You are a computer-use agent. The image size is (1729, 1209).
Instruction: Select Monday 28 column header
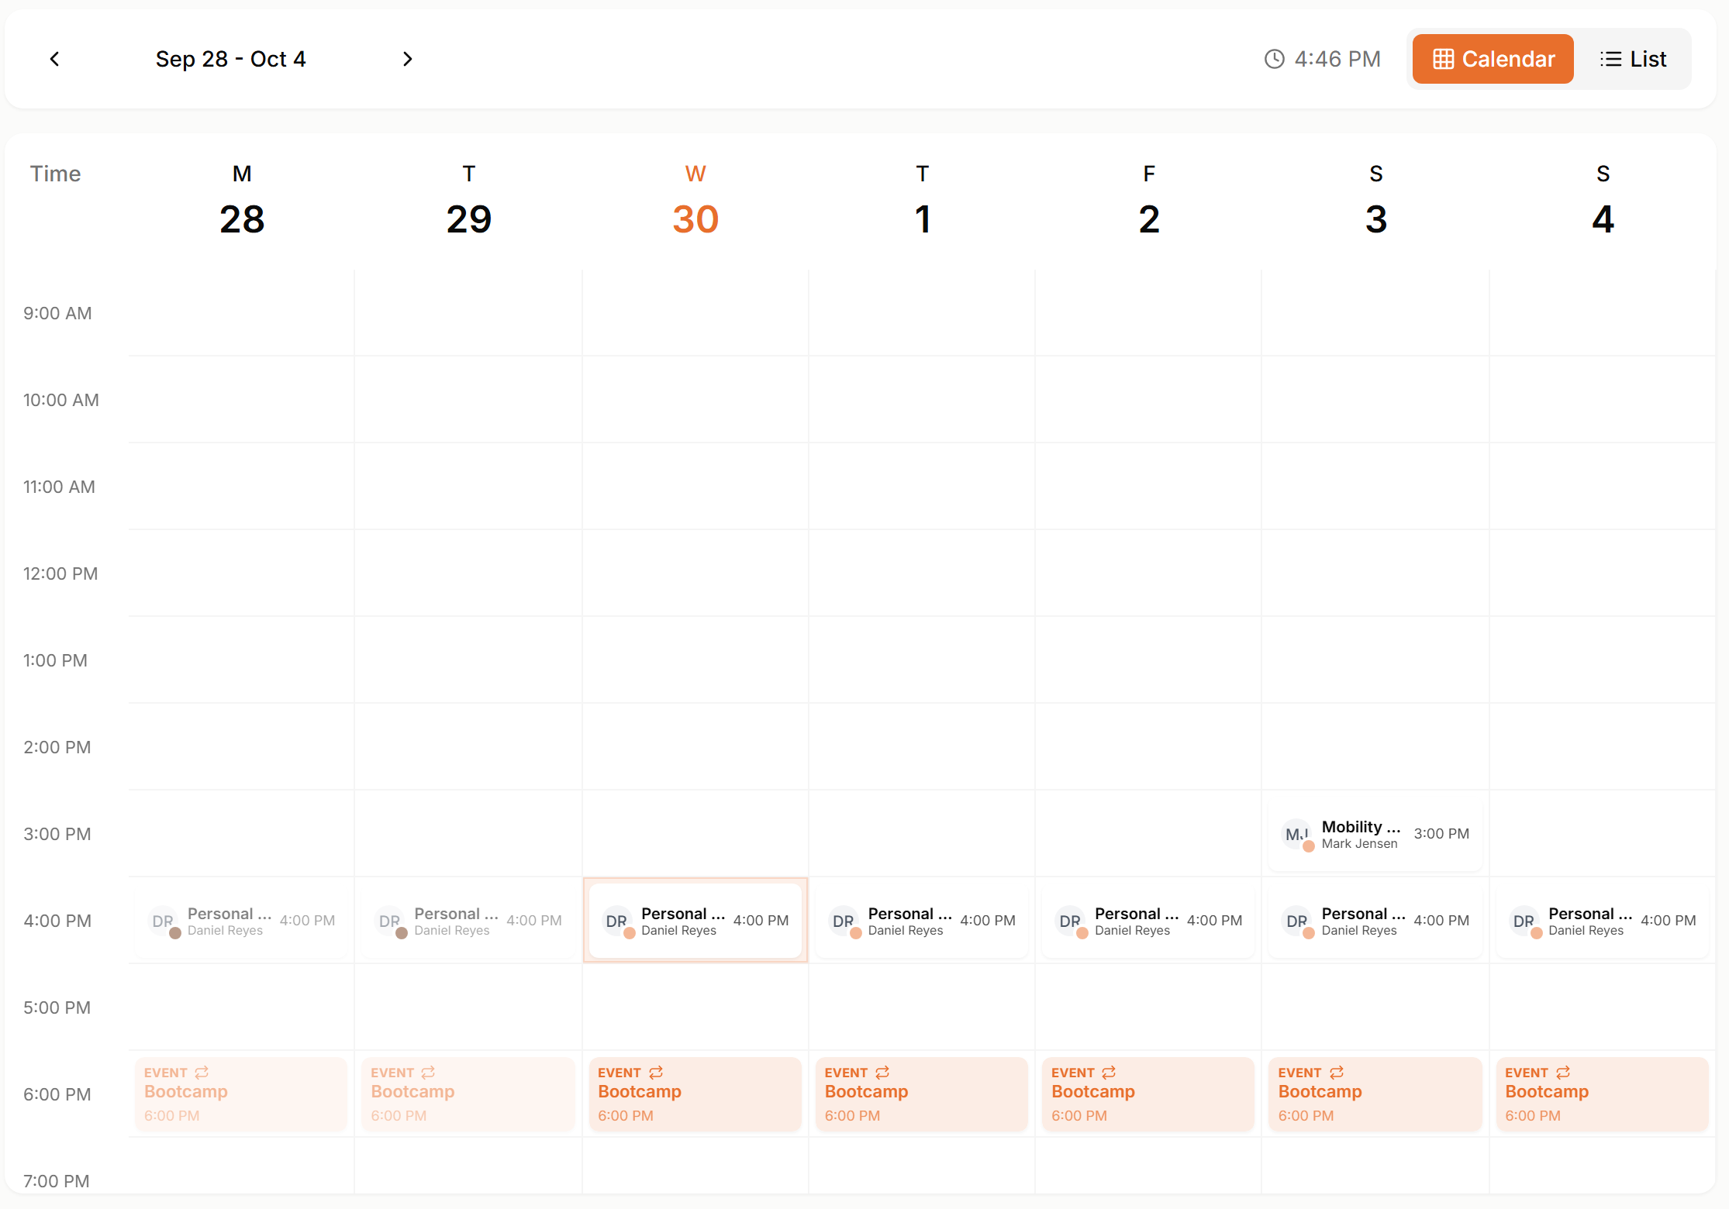[x=242, y=200]
